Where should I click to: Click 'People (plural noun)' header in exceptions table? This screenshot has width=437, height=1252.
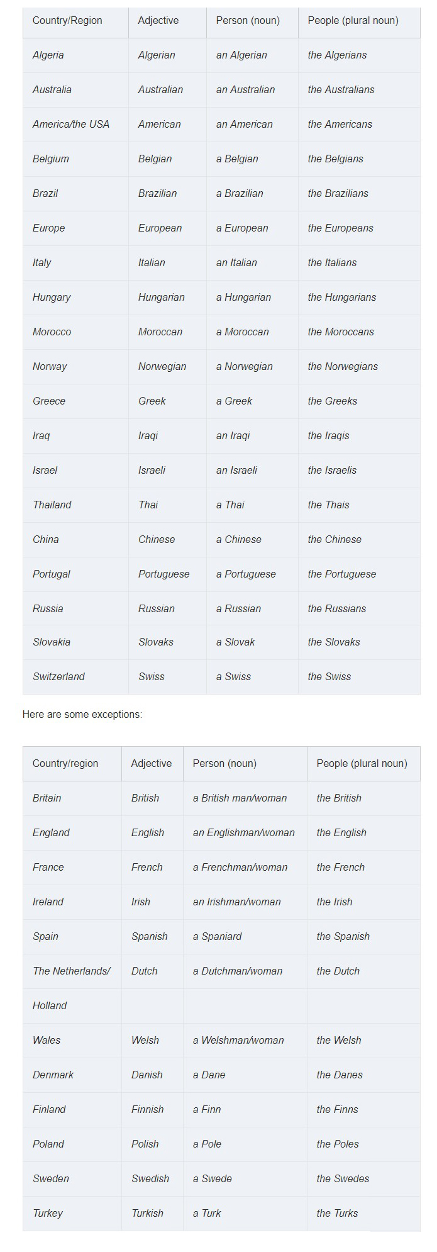coord(363,764)
